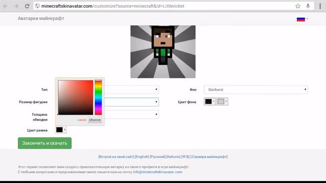Viewport: 326px width, 183px height.
Task: Click the rainbow hue slider strip
Action: pos(98,97)
